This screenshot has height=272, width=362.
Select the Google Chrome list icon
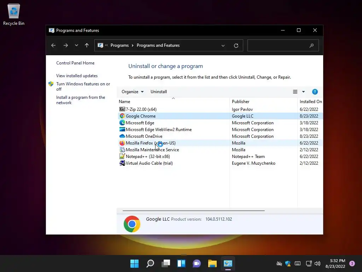point(122,116)
